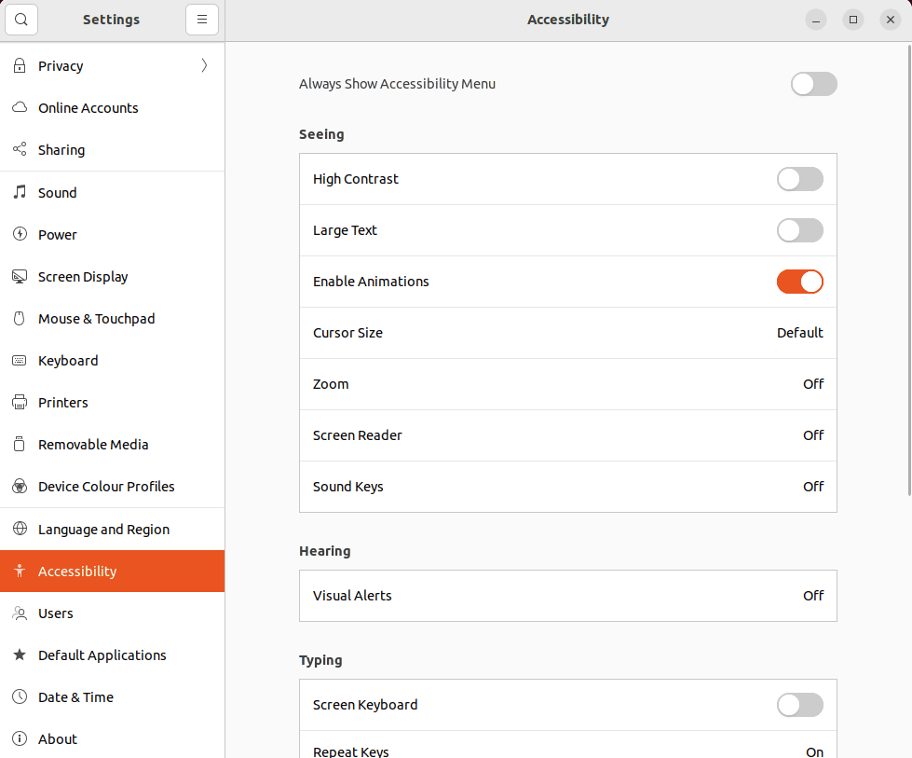Open Language and Region settings
This screenshot has height=758, width=912.
pyautogui.click(x=113, y=530)
